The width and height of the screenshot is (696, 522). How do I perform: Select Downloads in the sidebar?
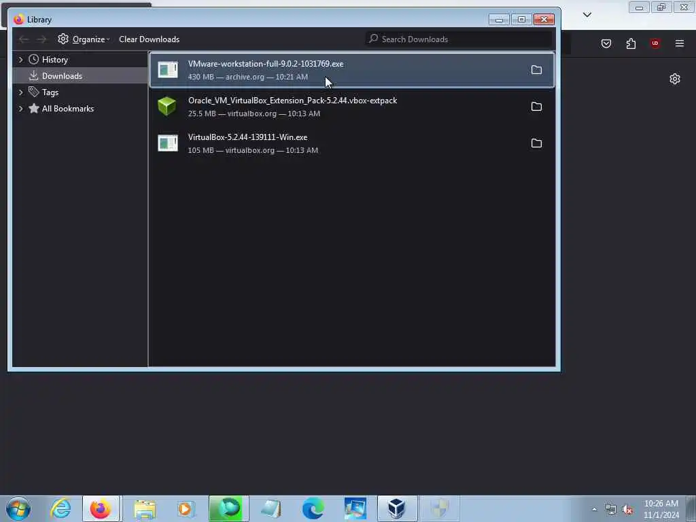click(x=62, y=76)
